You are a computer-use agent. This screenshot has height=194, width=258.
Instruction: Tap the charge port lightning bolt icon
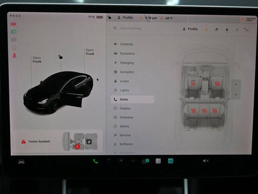(x=98, y=80)
